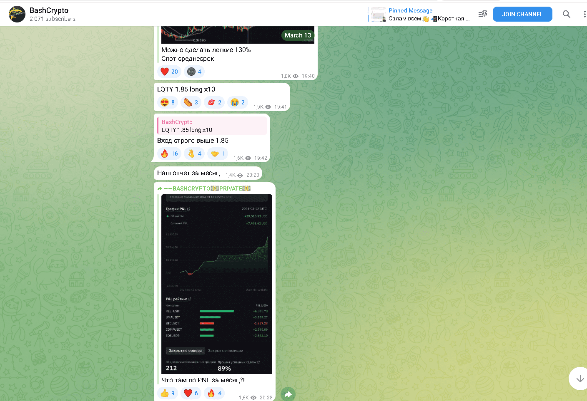Click the OK hand reaction with 4

[194, 153]
